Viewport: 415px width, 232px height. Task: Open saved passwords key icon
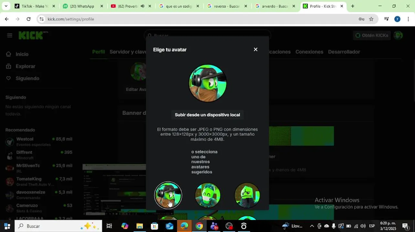pyautogui.click(x=361, y=19)
